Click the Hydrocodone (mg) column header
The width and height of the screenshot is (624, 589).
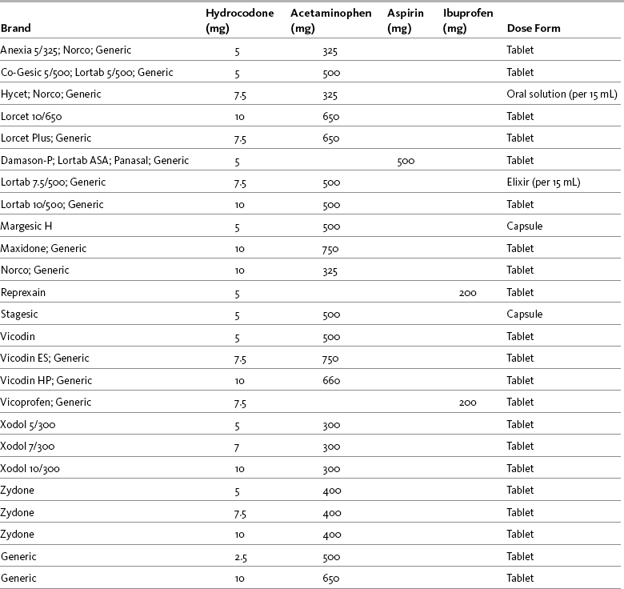[234, 22]
